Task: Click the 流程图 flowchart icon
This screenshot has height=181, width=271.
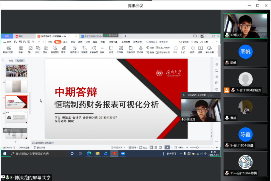Action: point(84,48)
